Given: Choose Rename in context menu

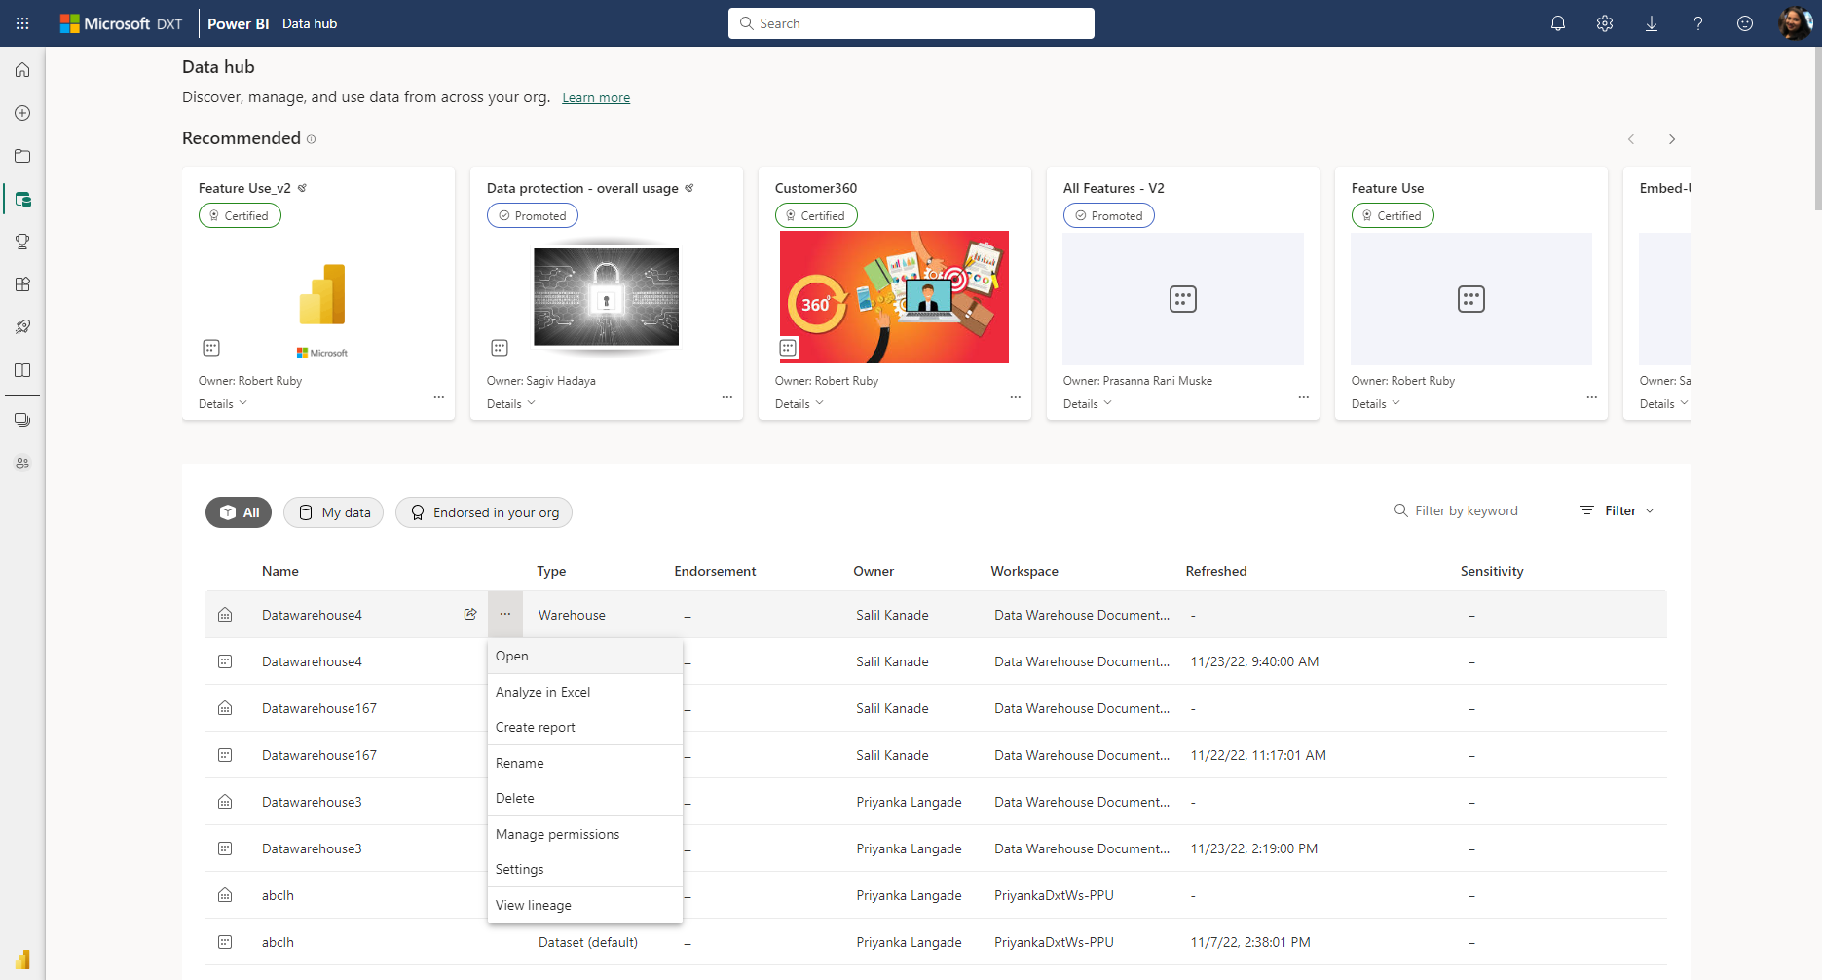Looking at the screenshot, I should (x=584, y=763).
